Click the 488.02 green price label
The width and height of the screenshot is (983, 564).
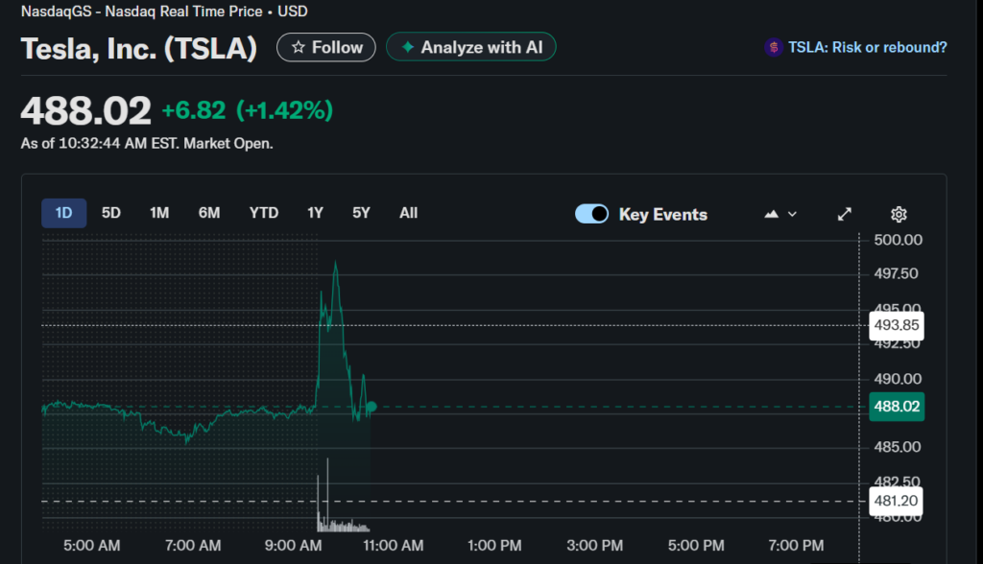pyautogui.click(x=897, y=407)
